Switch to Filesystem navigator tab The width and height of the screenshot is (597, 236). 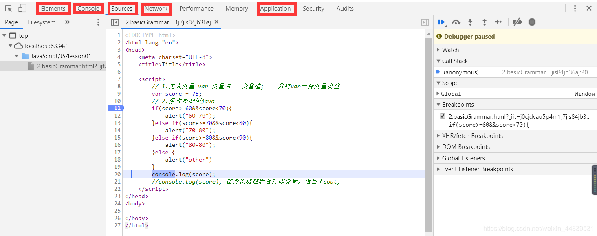[x=42, y=22]
